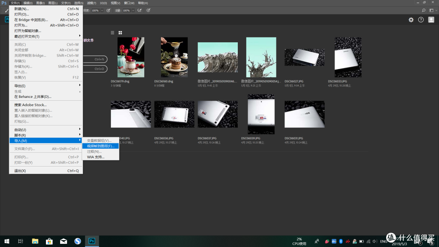
Task: Open the 图像(I) menu
Action: (40, 3)
